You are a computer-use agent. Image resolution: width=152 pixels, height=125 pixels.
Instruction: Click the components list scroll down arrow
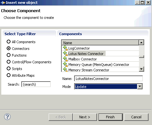click(141, 69)
